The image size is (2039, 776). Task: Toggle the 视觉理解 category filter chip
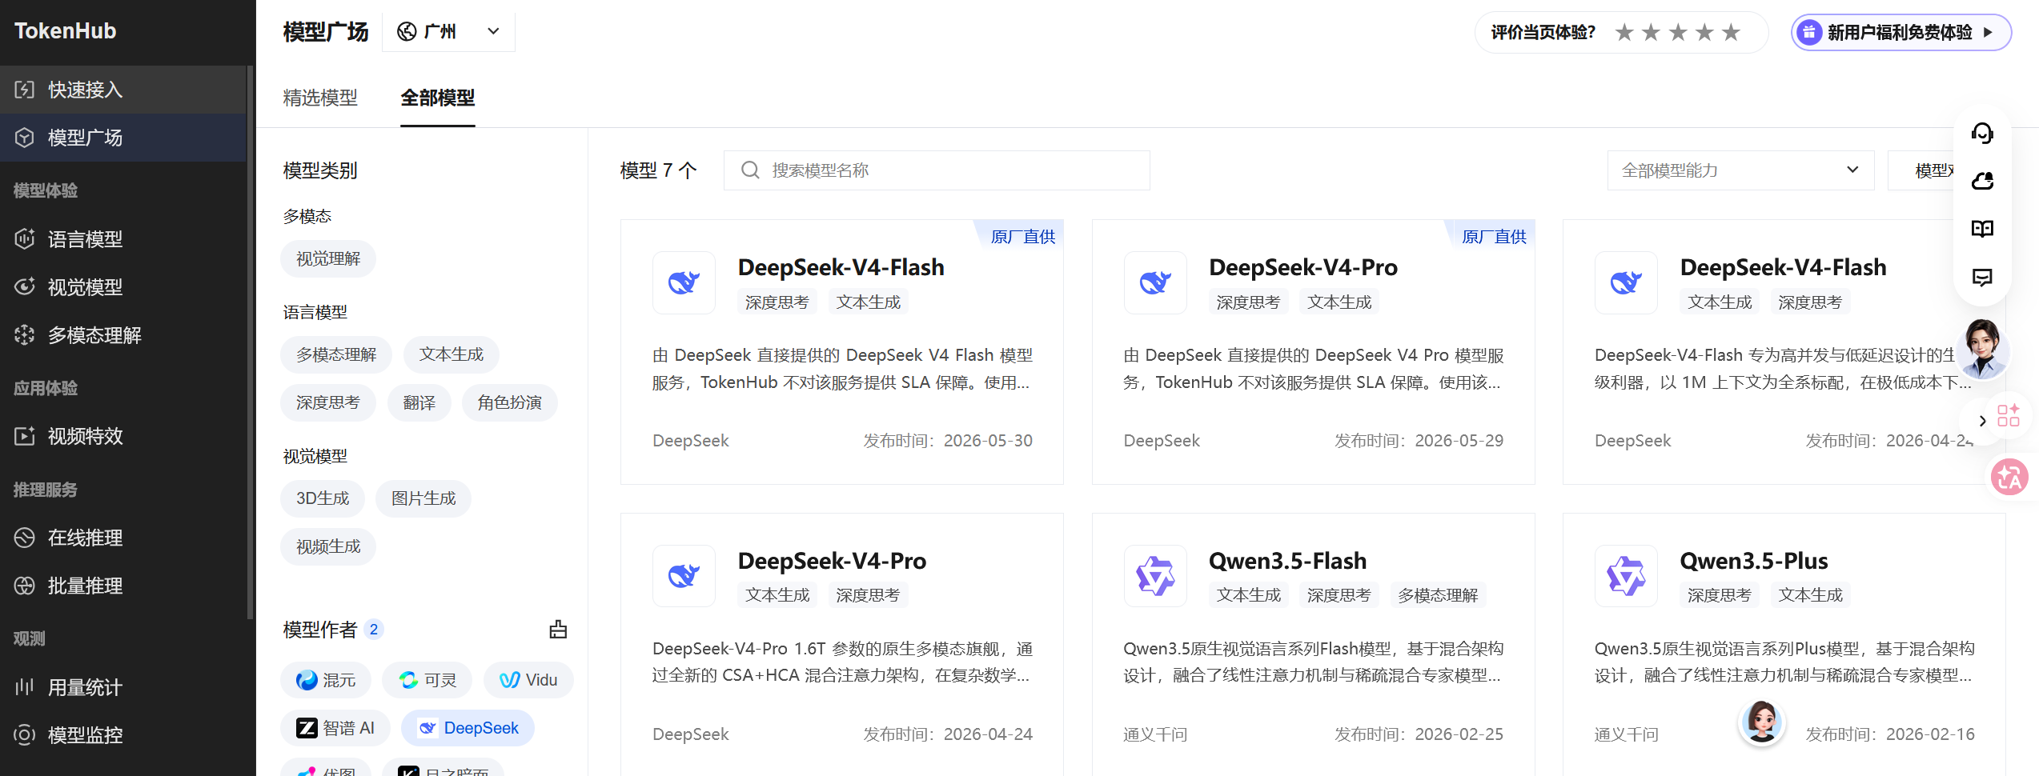click(x=328, y=259)
